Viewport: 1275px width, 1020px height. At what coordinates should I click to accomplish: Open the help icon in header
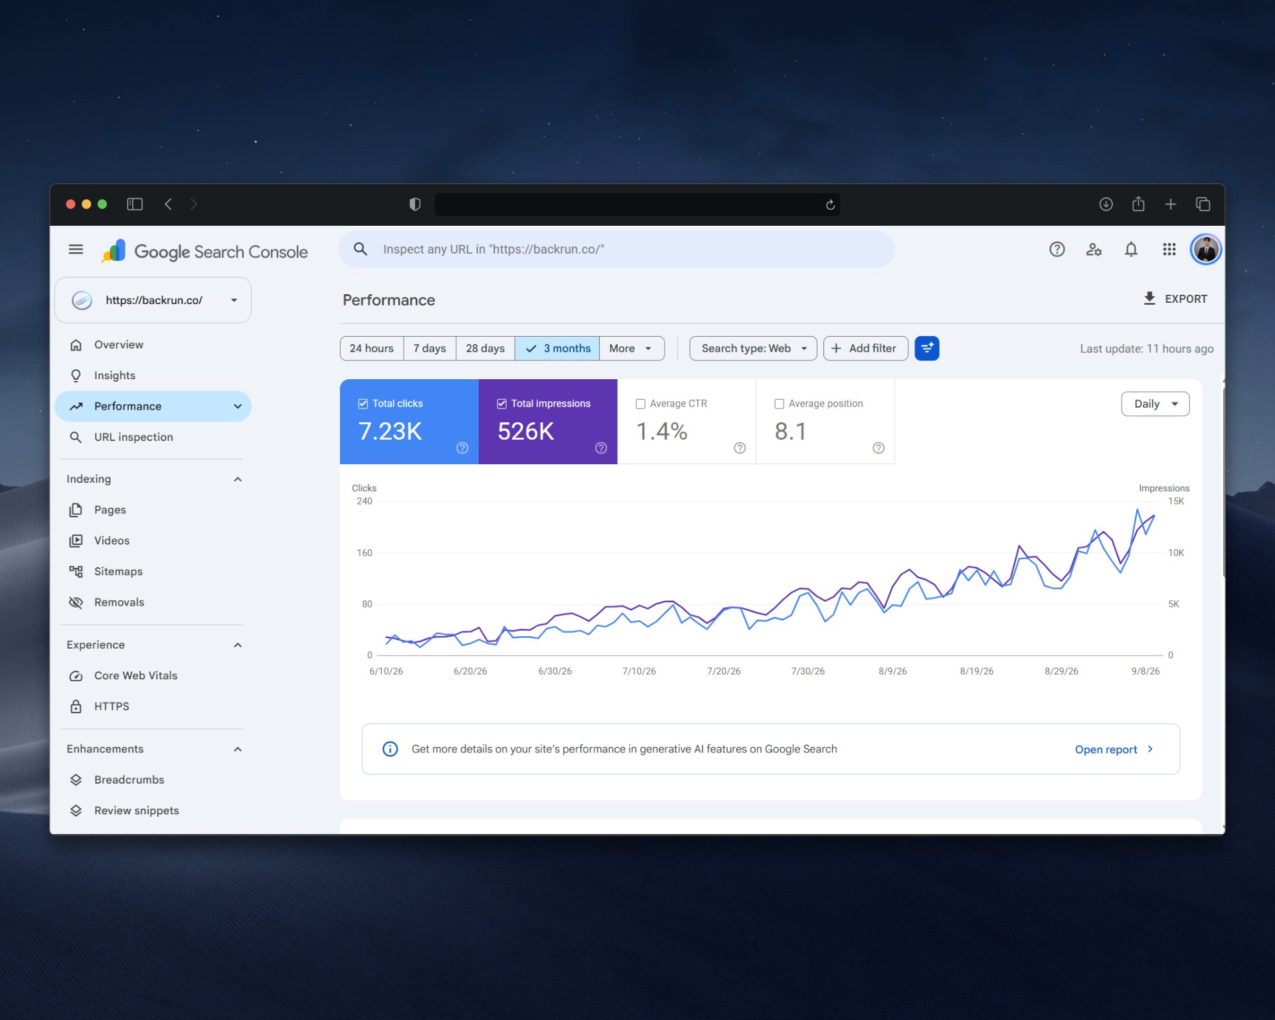(x=1057, y=249)
